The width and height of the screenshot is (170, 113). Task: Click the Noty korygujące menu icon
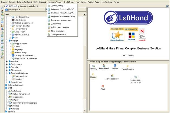tap(49, 31)
